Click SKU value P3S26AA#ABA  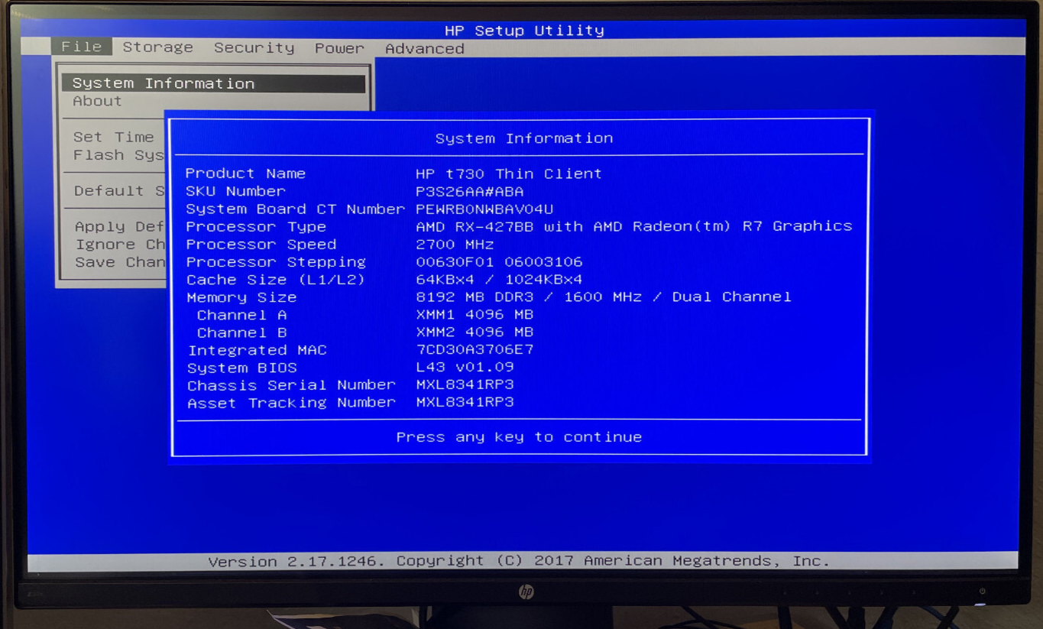click(470, 192)
